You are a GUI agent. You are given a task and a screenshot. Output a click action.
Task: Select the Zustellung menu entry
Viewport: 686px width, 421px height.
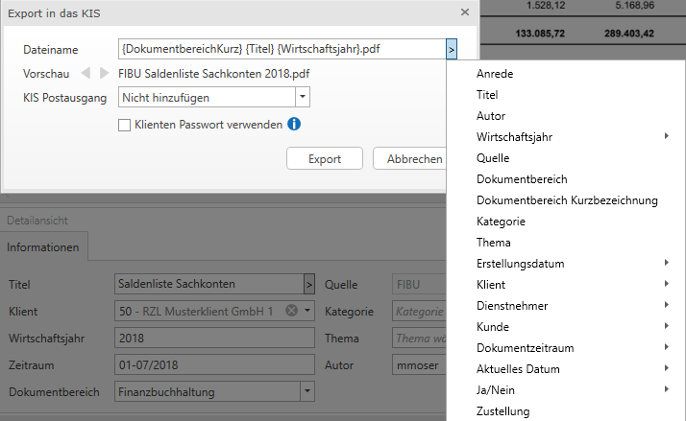coord(502,411)
